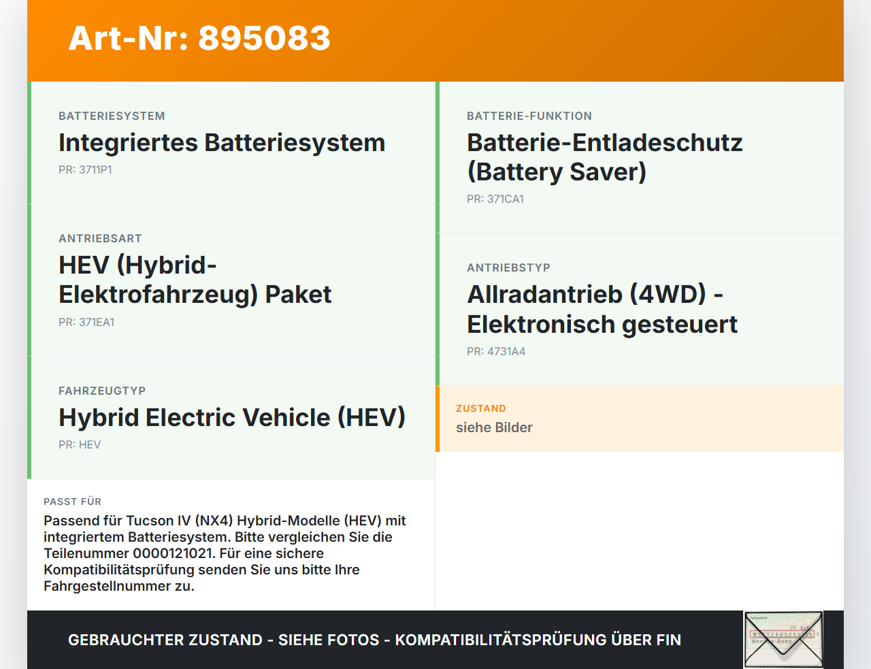Select the BATTERIESYSTEM label
Screen dimensions: 871x669
click(x=112, y=116)
